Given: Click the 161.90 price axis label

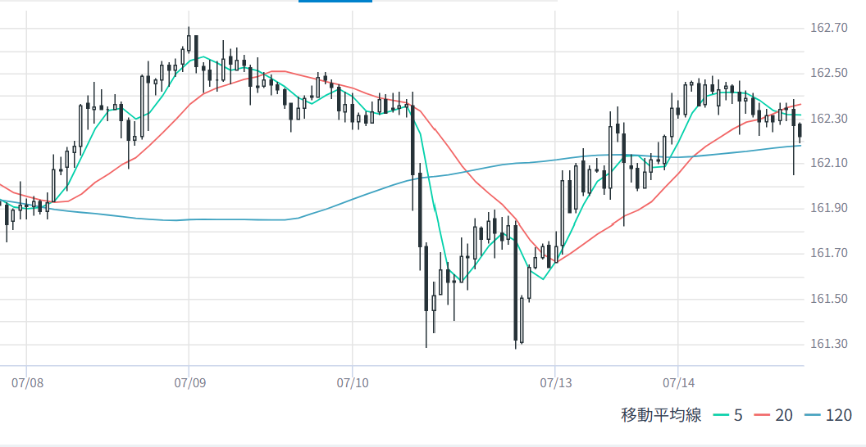Looking at the screenshot, I should click(828, 208).
